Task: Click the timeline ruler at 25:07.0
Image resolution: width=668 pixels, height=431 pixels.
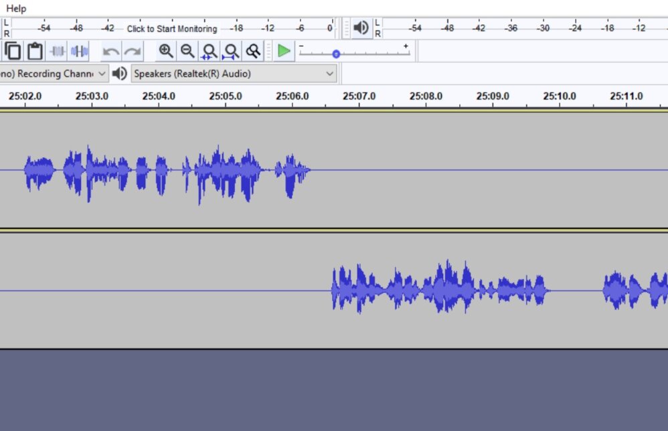Action: click(359, 96)
